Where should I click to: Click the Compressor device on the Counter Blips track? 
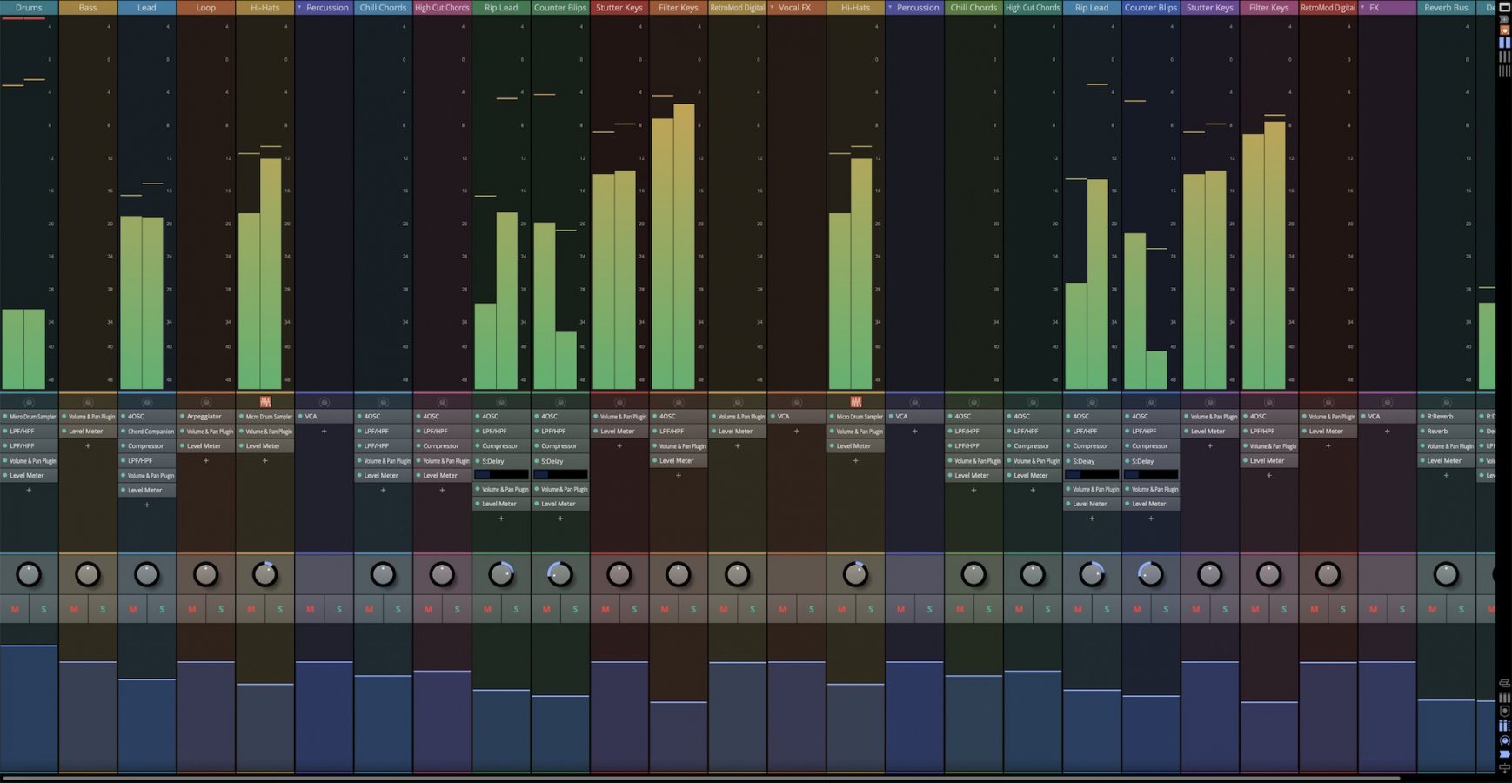tap(560, 445)
